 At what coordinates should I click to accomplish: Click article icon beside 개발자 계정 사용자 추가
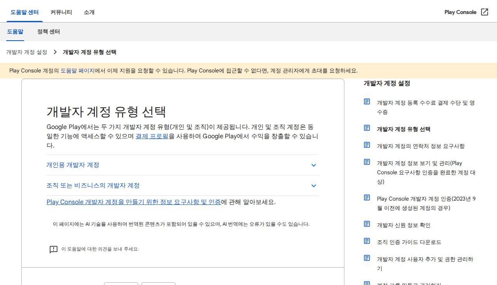click(x=367, y=258)
